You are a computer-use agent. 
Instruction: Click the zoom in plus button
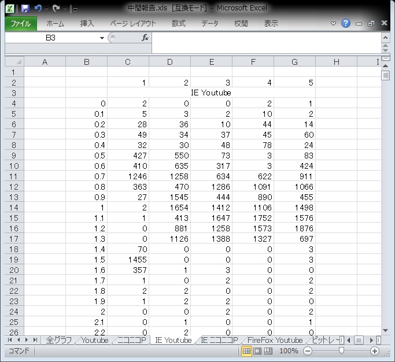click(x=375, y=351)
